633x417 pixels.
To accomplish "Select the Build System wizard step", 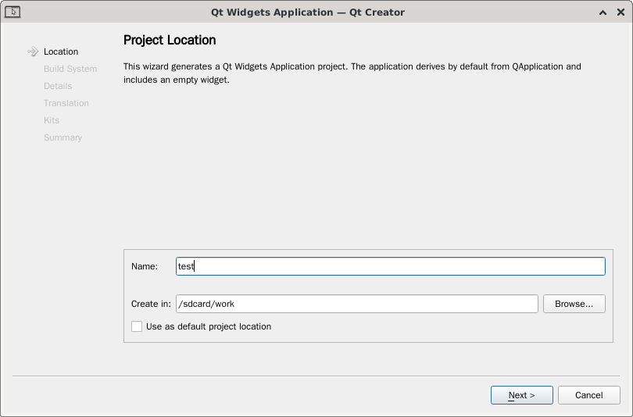I will pos(70,69).
